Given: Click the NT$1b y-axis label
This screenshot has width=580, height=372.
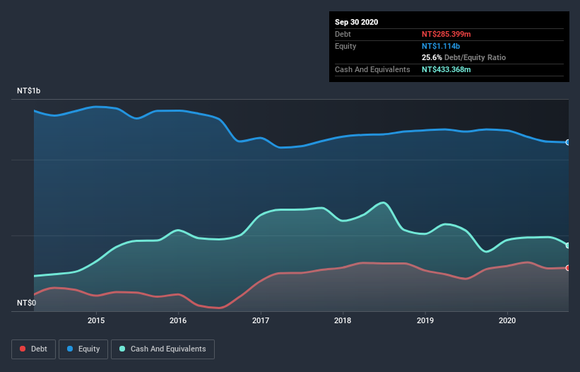Looking at the screenshot, I should pos(28,91).
